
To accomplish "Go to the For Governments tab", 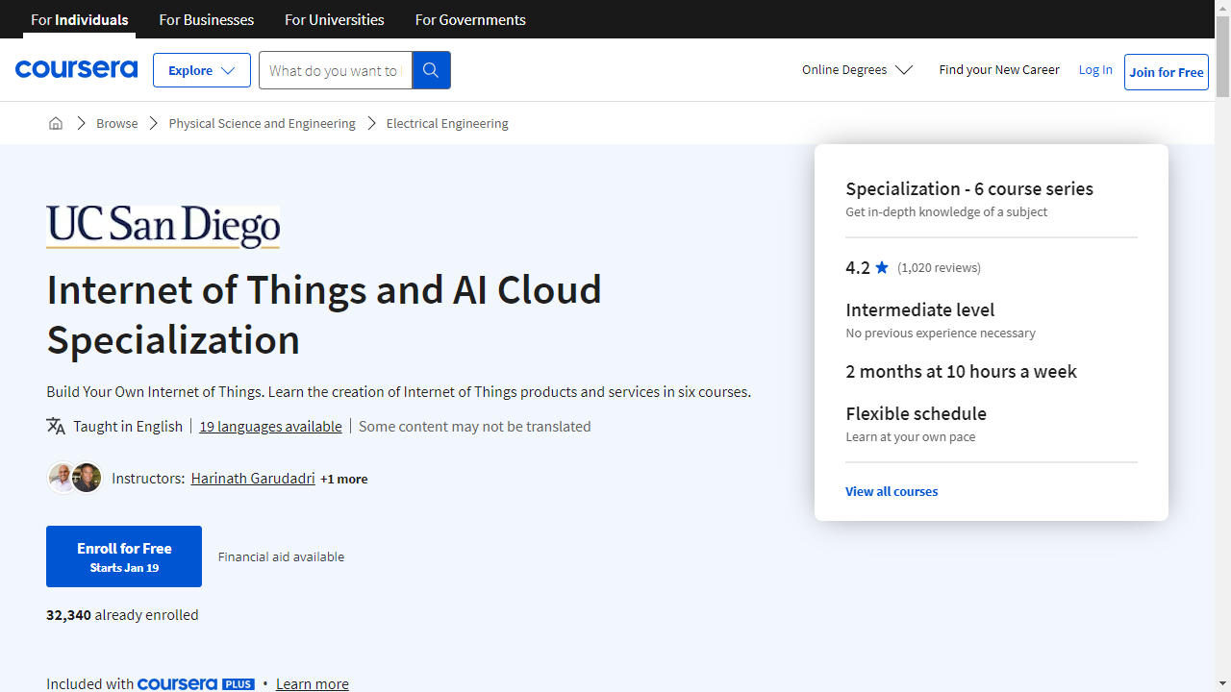I will 470,19.
